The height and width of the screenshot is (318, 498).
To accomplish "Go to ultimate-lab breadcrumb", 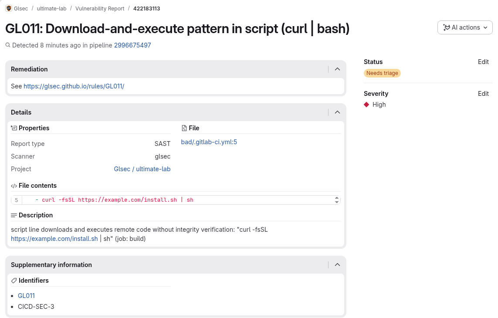I will pyautogui.click(x=51, y=9).
